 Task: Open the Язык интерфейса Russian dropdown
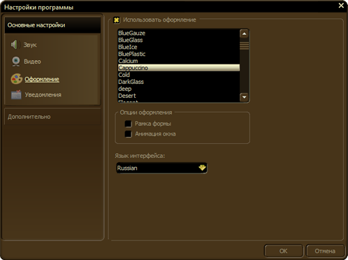pyautogui.click(x=161, y=168)
